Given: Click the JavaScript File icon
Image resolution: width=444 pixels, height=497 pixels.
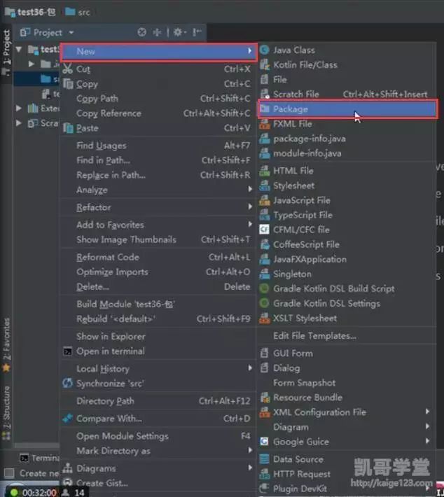Looking at the screenshot, I should pos(264,200).
